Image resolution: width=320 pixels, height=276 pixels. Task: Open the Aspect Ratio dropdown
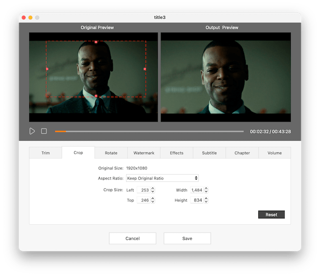[162, 178]
